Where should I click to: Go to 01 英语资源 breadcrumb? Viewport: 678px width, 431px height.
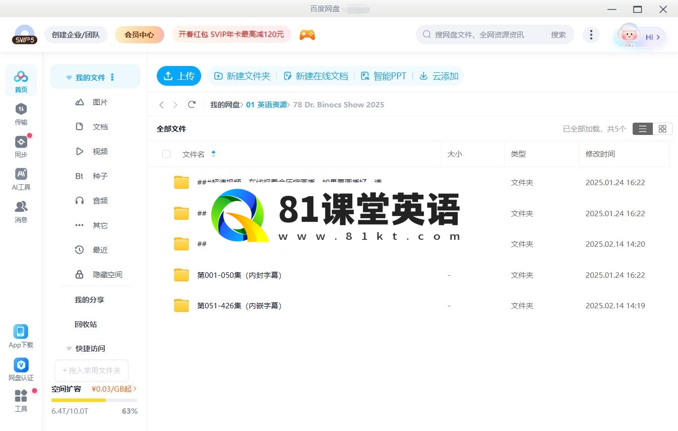click(x=266, y=104)
